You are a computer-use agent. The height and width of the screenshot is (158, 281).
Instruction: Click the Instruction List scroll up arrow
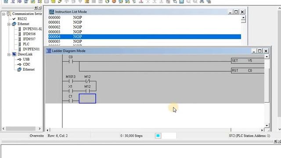coord(243,18)
